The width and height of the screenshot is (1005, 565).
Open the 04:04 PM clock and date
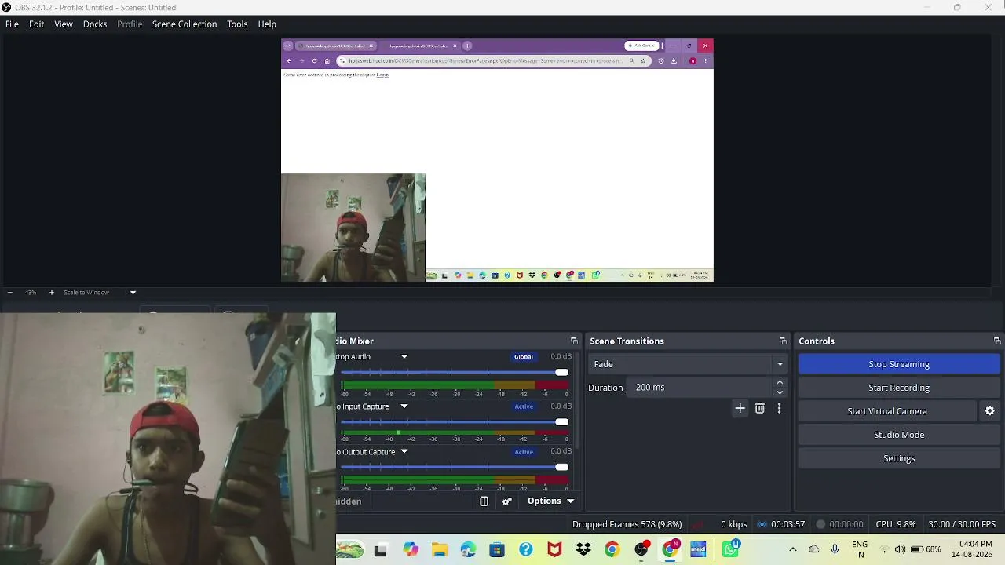(x=971, y=549)
